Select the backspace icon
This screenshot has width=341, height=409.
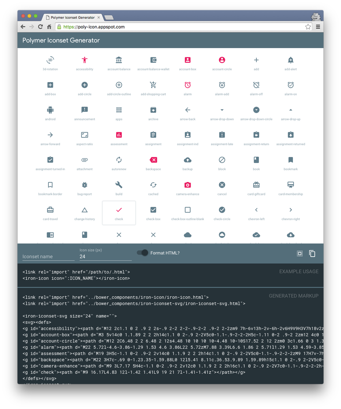coord(153,160)
